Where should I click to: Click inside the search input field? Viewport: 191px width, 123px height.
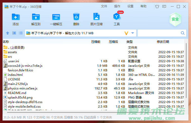(x=158, y=33)
